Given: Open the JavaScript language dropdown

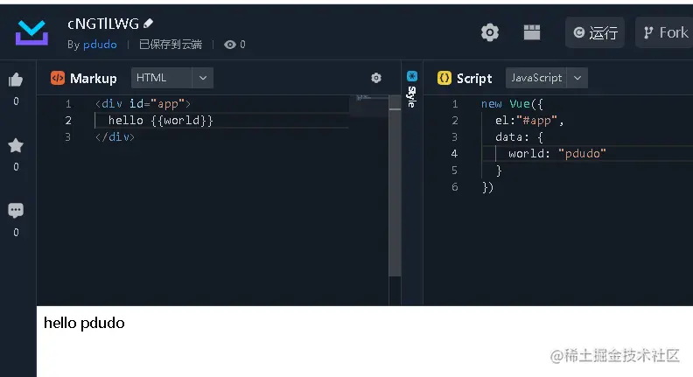Looking at the screenshot, I should [x=547, y=78].
